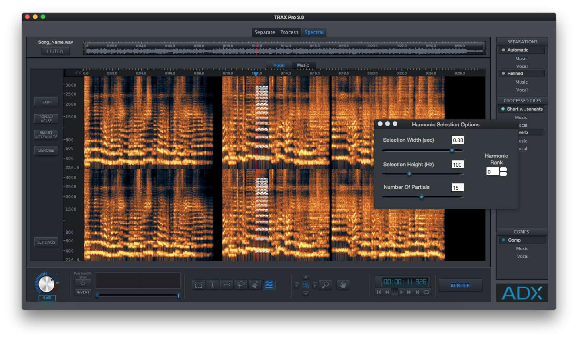
Task: Select the Refined separation radio dot
Action: 503,73
